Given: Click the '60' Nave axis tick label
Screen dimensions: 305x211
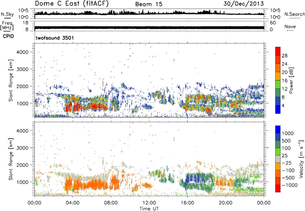Looking at the screenshot, I should tap(273, 23).
